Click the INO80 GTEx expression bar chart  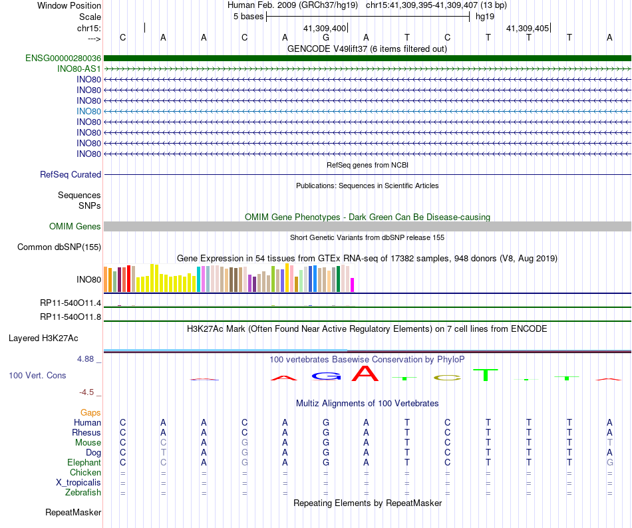tap(229, 278)
